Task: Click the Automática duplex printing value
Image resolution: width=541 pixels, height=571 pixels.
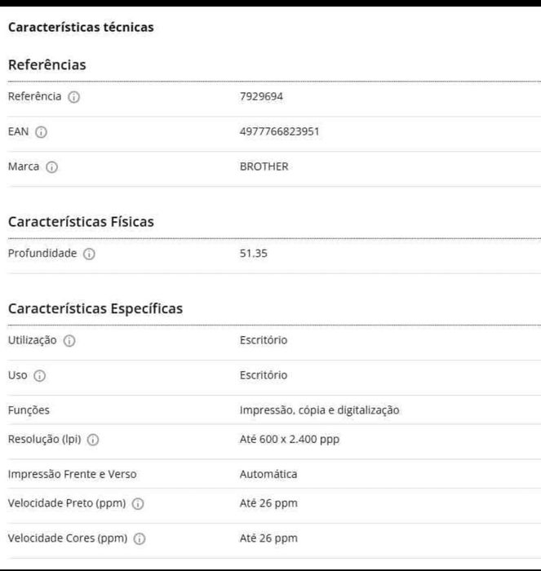Action: (268, 474)
